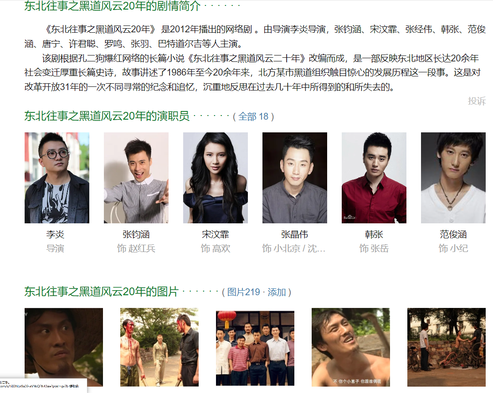
Task: Open still of men with bicycles
Action: (447, 347)
